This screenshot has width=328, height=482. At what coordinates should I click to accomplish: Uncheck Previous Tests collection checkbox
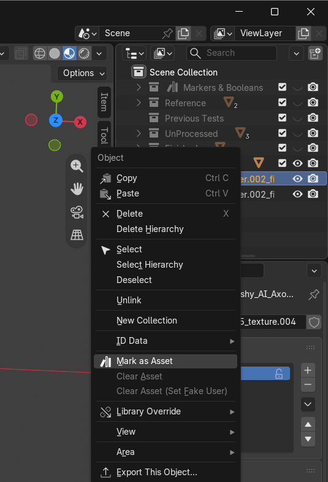tap(282, 118)
